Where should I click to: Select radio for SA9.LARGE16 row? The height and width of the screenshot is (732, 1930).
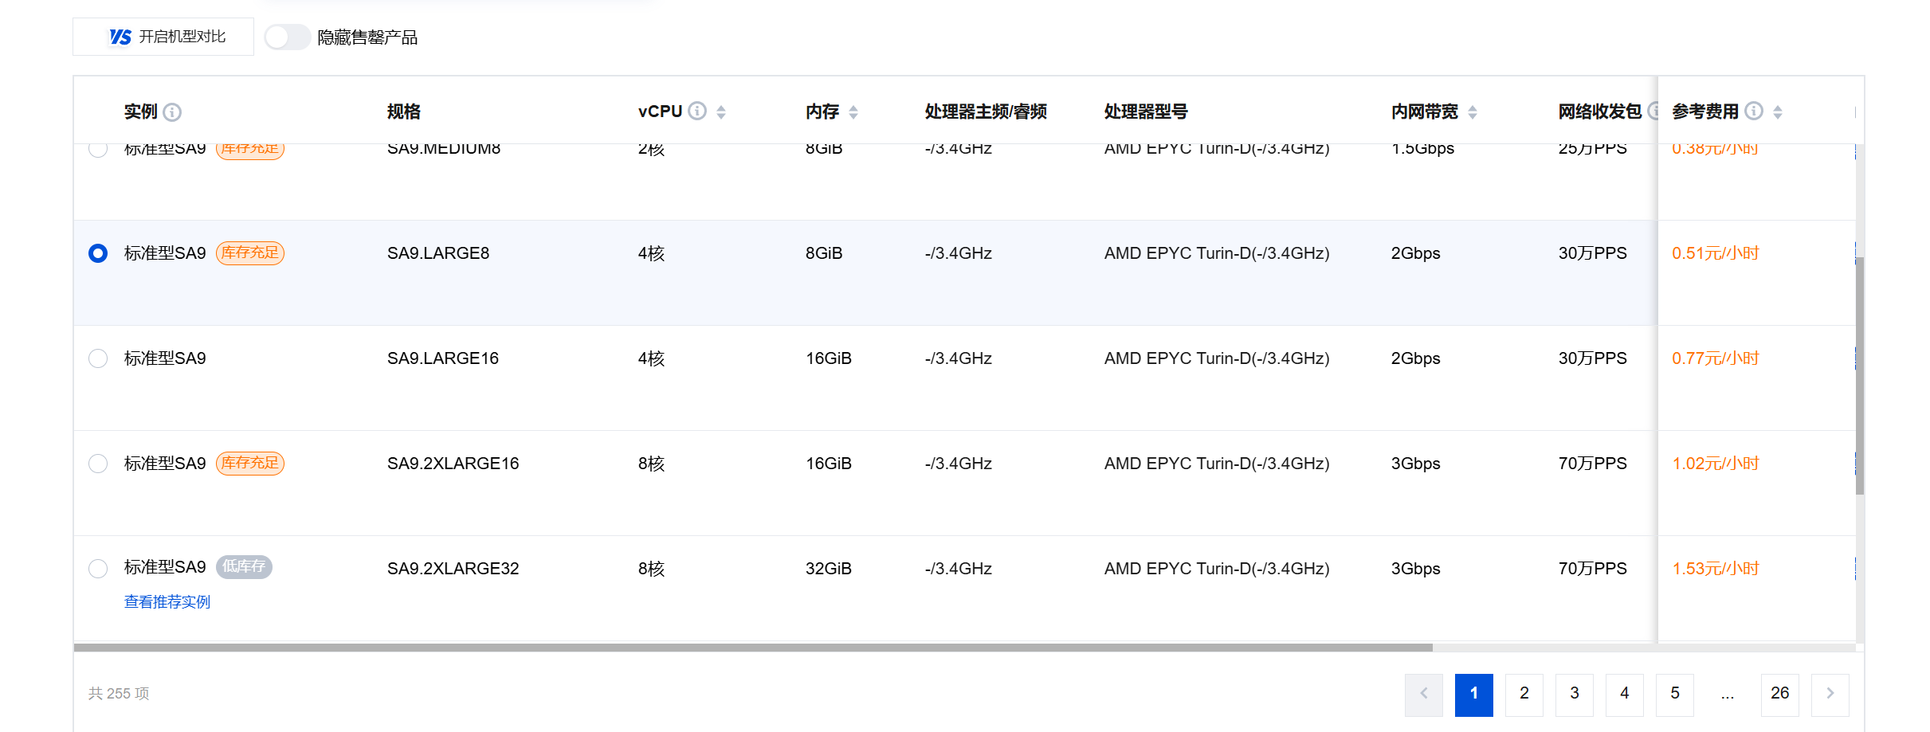pos(98,358)
